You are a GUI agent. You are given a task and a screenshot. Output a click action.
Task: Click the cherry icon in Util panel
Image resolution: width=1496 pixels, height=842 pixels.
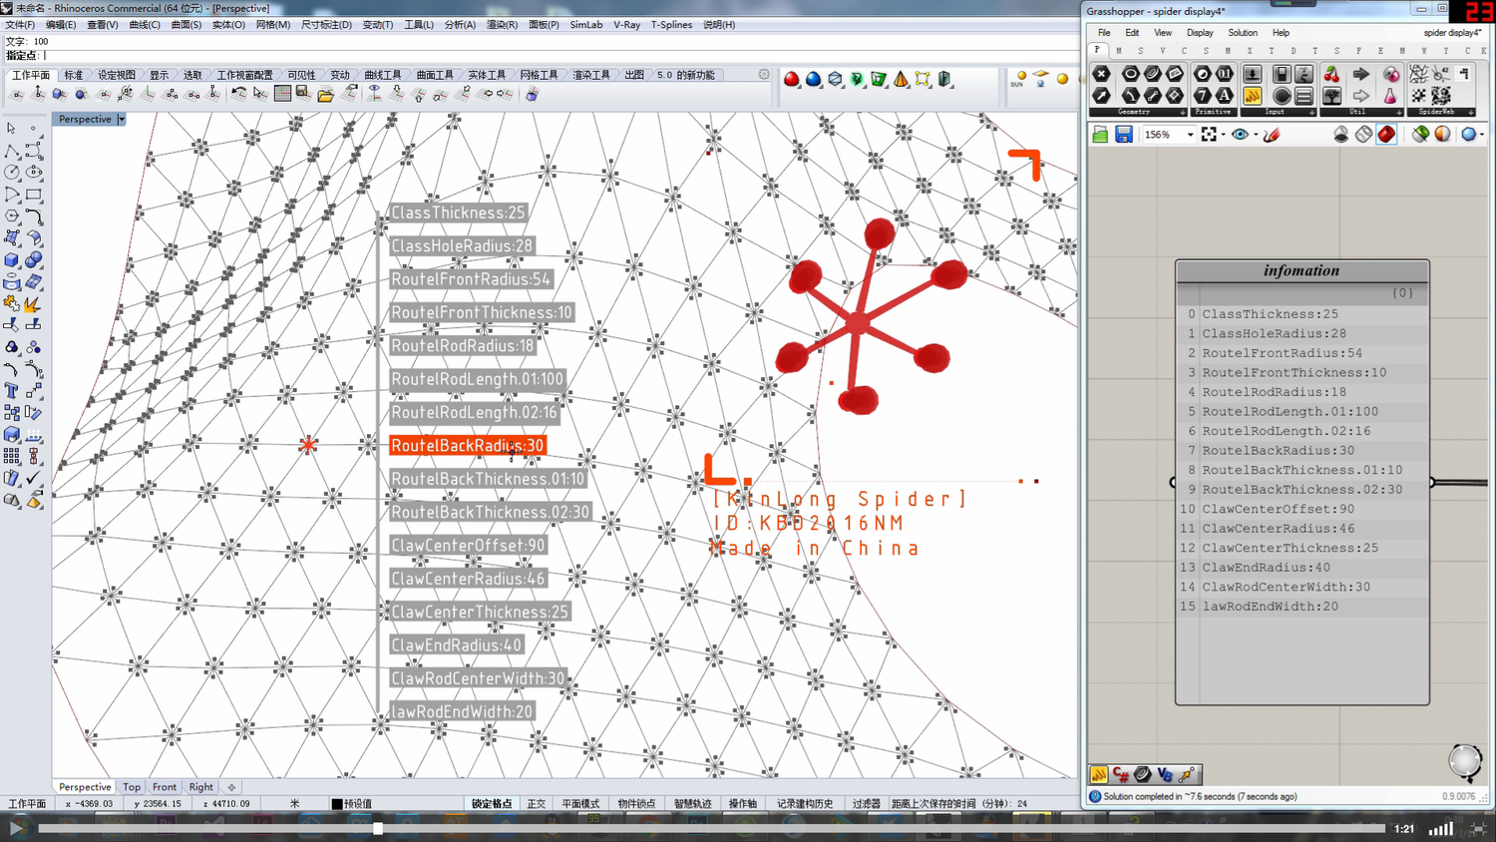(1331, 75)
